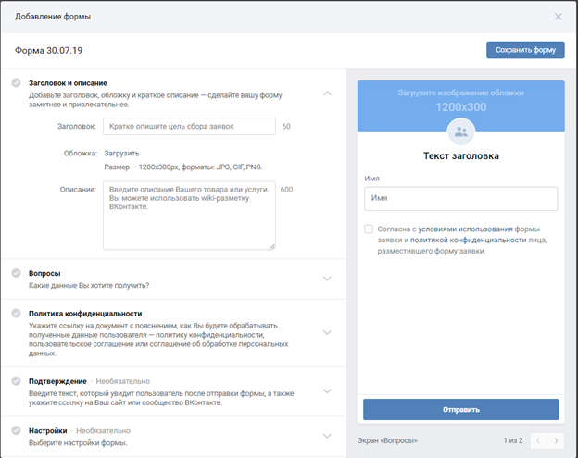Screen dimensions: 578x458
Task: Click checkmark icon next to Вопросы
Action: 17,273
